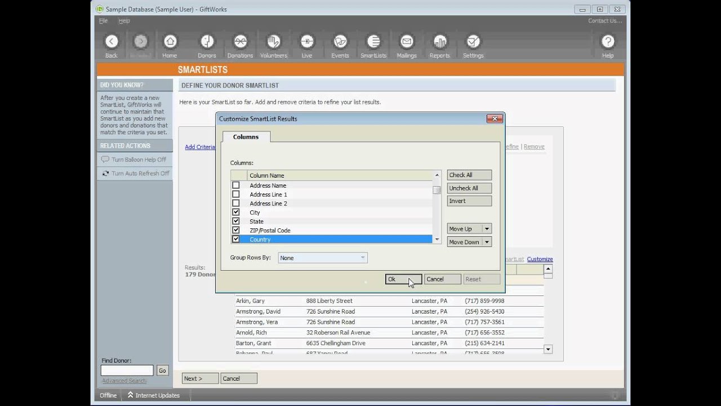Confirm dialog with Ok button

403,279
